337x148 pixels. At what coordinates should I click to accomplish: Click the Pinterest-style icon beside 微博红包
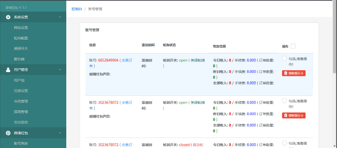(x=8, y=133)
